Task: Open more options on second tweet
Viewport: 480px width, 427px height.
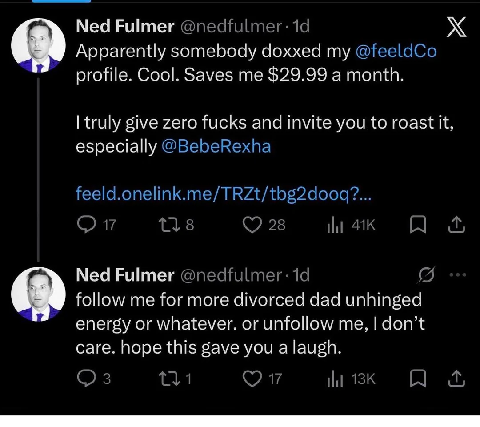Action: [x=457, y=275]
